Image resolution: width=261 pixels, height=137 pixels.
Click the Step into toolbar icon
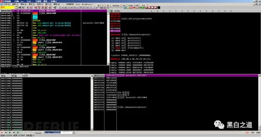[x=36, y=8]
